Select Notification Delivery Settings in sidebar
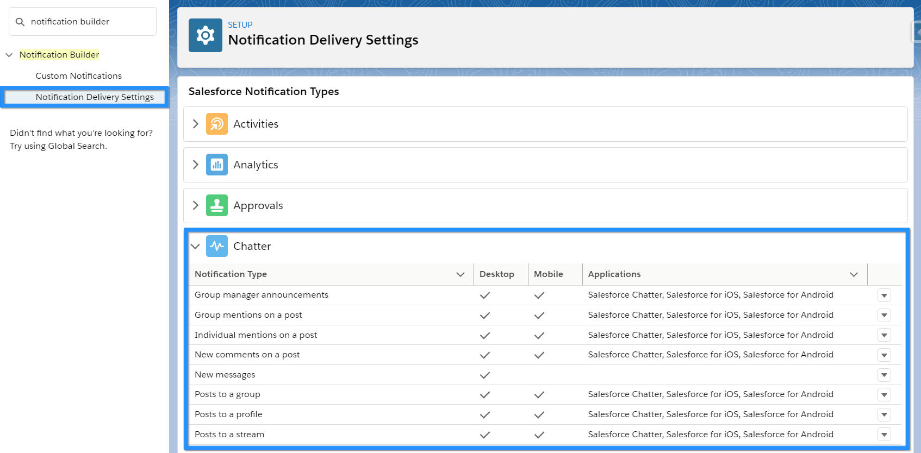The height and width of the screenshot is (453, 921). 95,97
